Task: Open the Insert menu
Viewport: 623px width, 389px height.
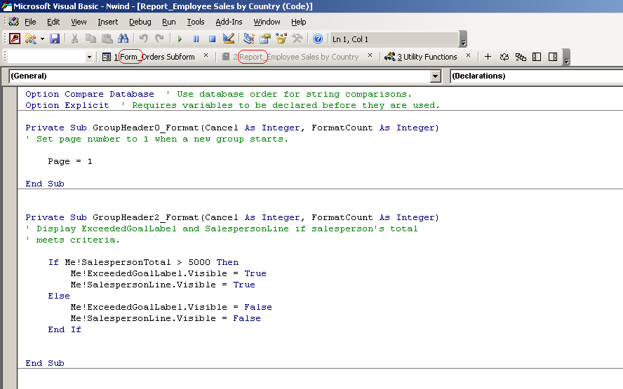Action: 107,22
